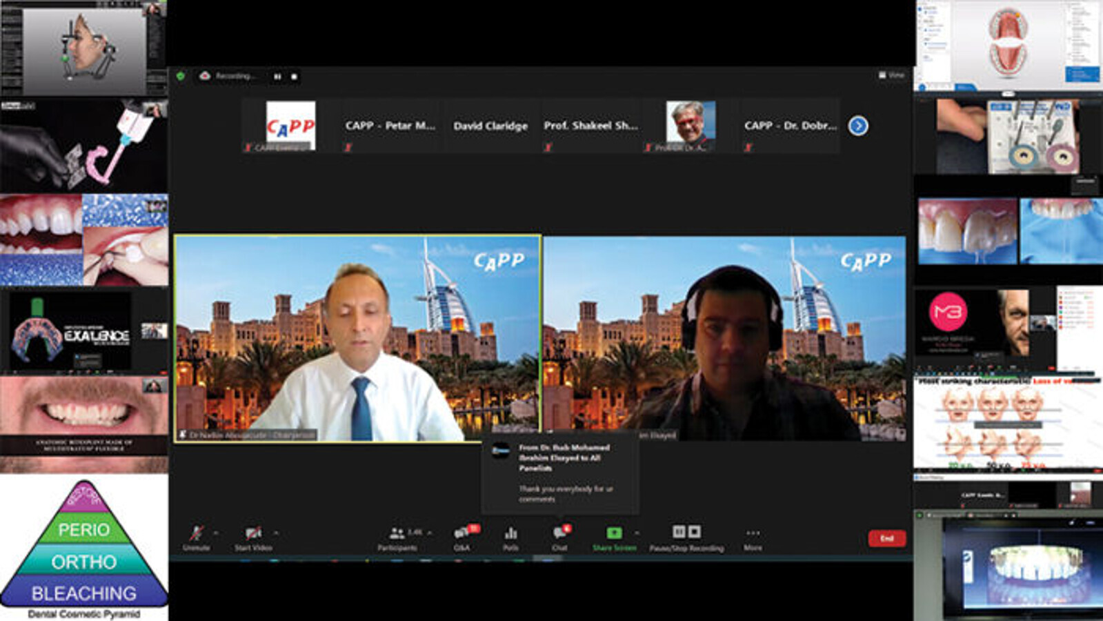Click the chat message notification popup
This screenshot has width=1103, height=621.
coord(560,473)
